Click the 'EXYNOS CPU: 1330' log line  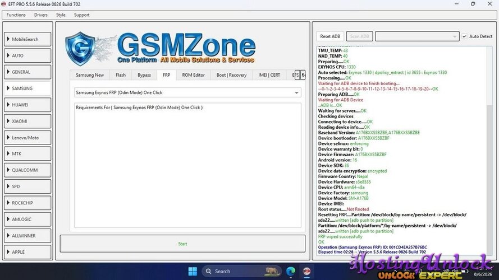point(337,67)
